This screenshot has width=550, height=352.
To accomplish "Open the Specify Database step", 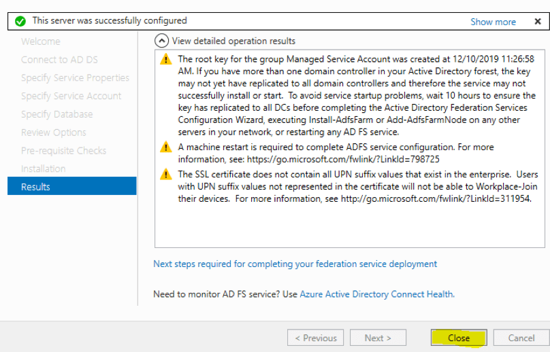I will click(56, 114).
